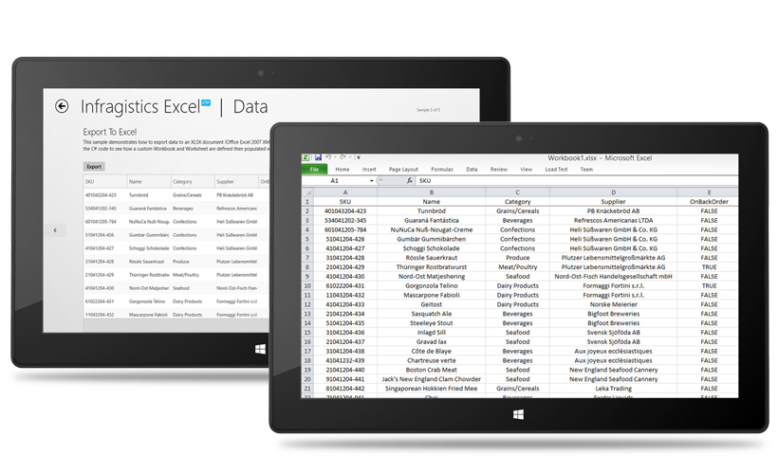Select row header 15 in Excel
The height and width of the screenshot is (474, 778).
307,332
